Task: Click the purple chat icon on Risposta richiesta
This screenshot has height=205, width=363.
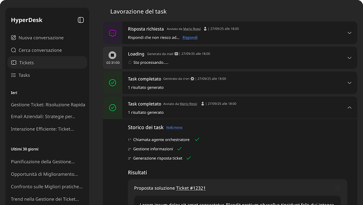Action: tap(112, 33)
